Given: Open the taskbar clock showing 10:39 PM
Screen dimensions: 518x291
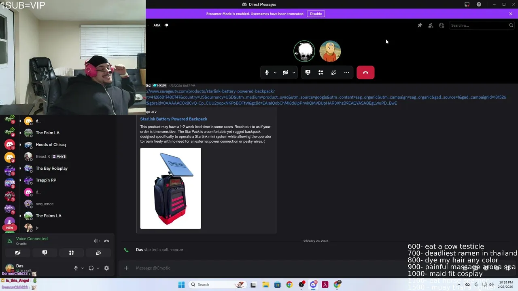Looking at the screenshot, I should [506, 285].
